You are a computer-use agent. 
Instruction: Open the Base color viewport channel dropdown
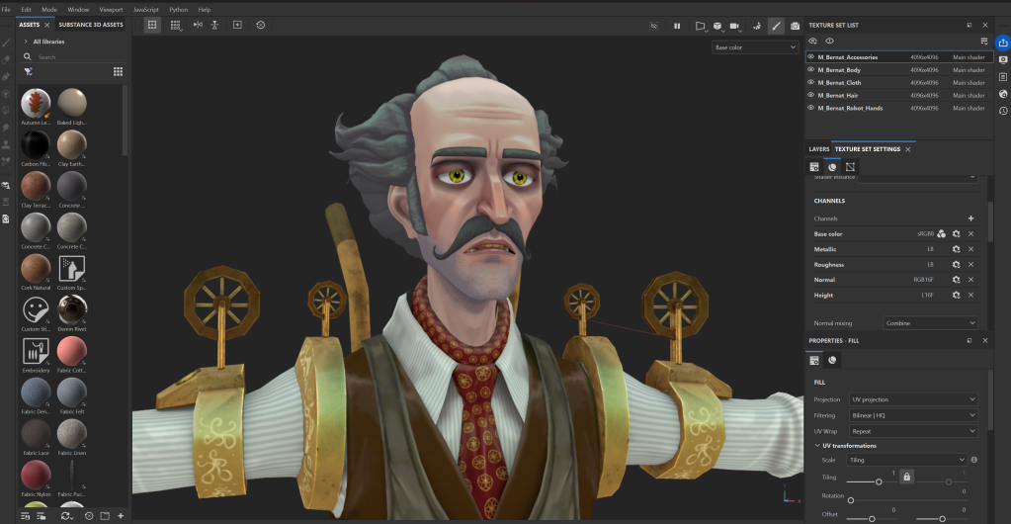tap(755, 47)
